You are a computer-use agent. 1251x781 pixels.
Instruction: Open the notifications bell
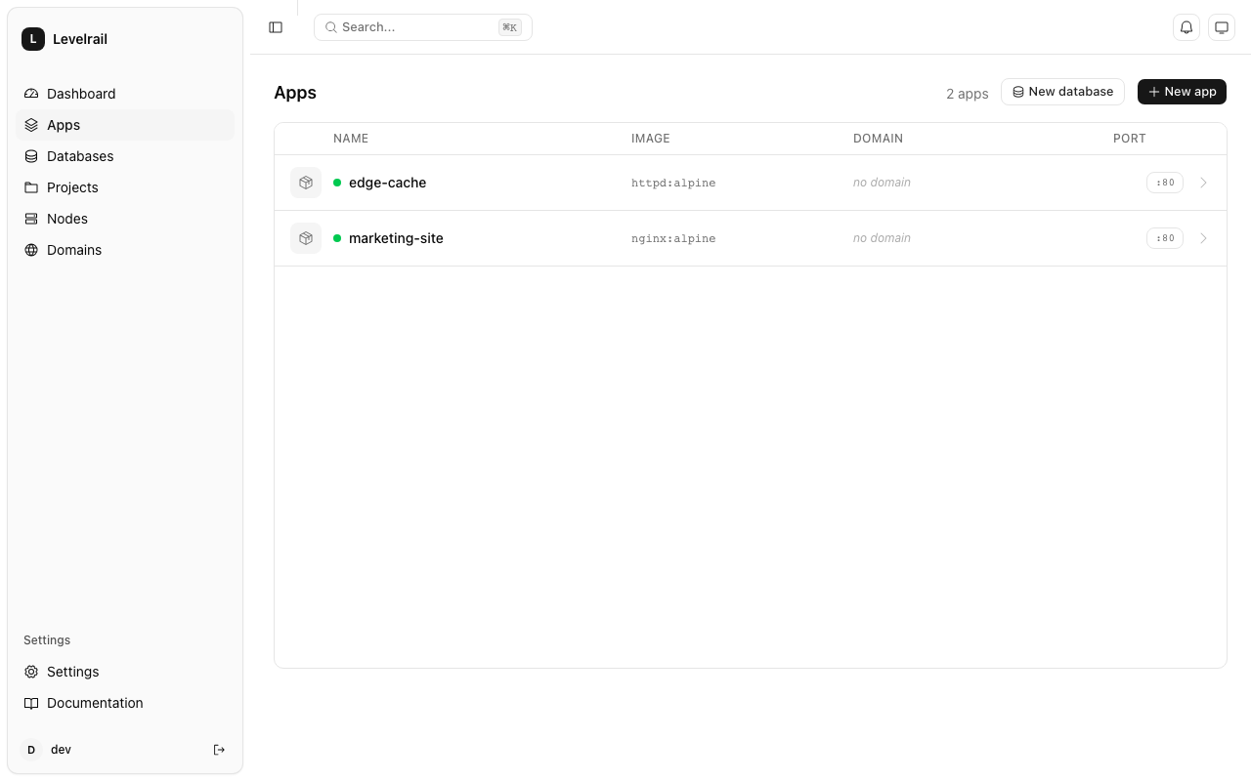click(1186, 27)
